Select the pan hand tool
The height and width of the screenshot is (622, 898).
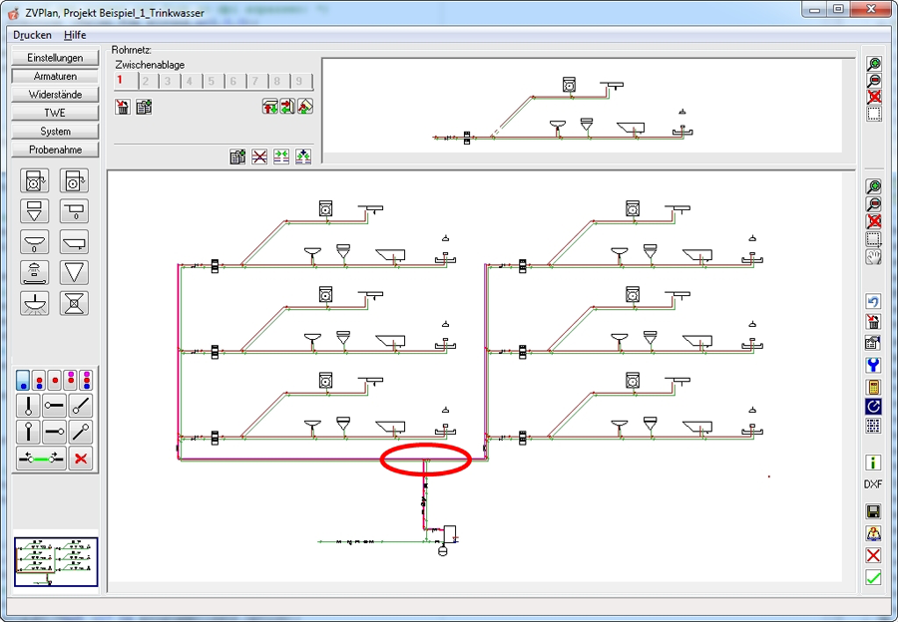873,257
